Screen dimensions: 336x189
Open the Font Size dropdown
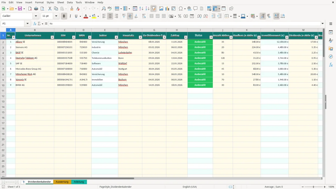[56, 16]
